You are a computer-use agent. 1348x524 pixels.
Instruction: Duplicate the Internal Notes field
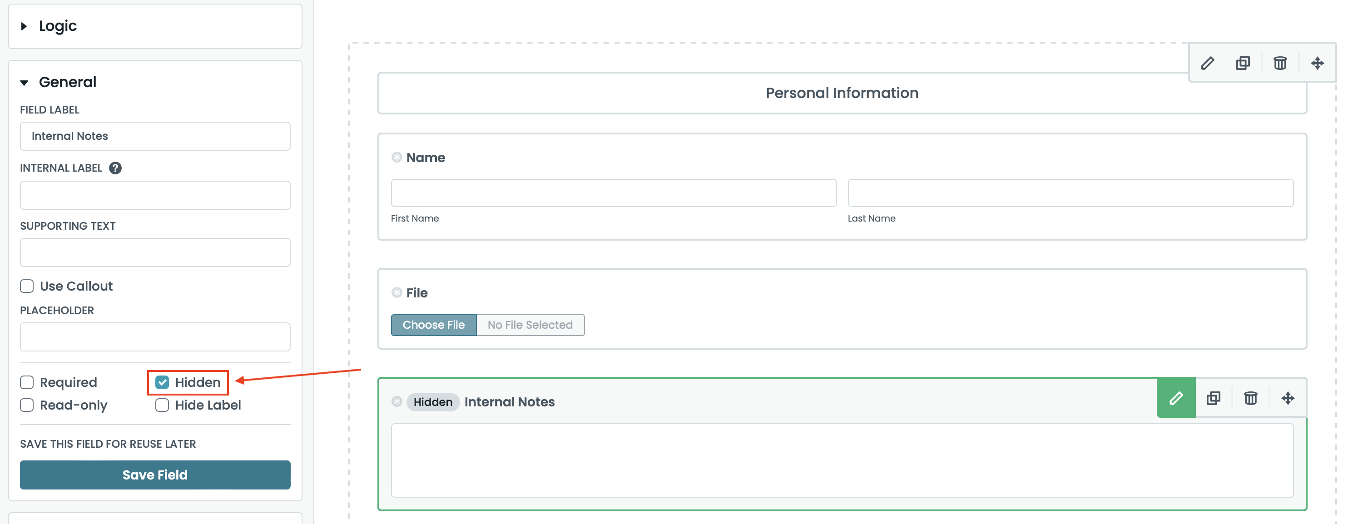click(x=1214, y=398)
